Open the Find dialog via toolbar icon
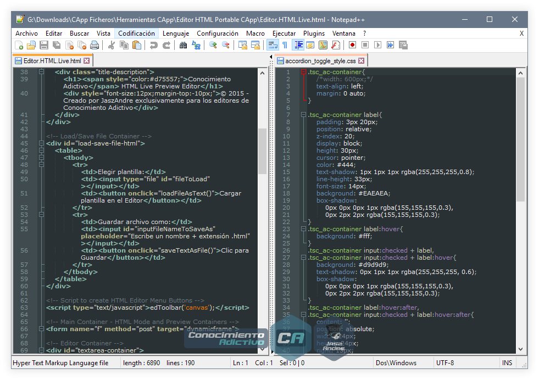 pos(183,44)
